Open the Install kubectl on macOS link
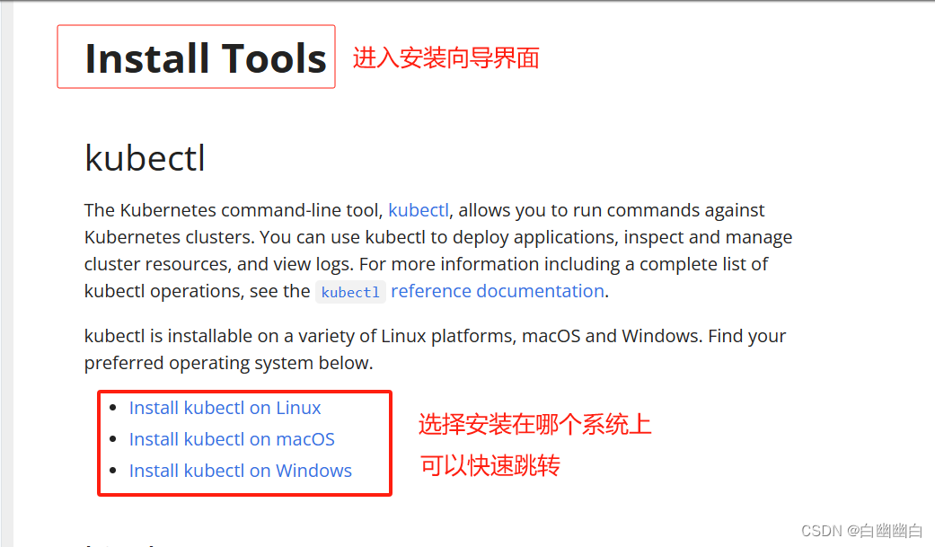The image size is (935, 547). (232, 439)
